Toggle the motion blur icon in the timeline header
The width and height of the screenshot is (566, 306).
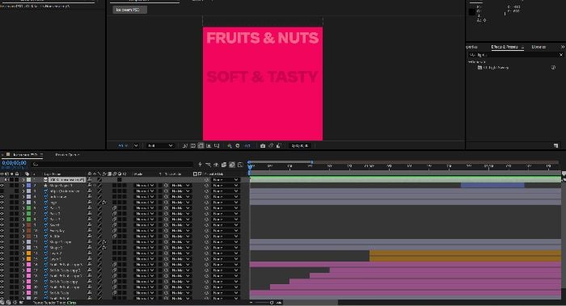(x=232, y=165)
